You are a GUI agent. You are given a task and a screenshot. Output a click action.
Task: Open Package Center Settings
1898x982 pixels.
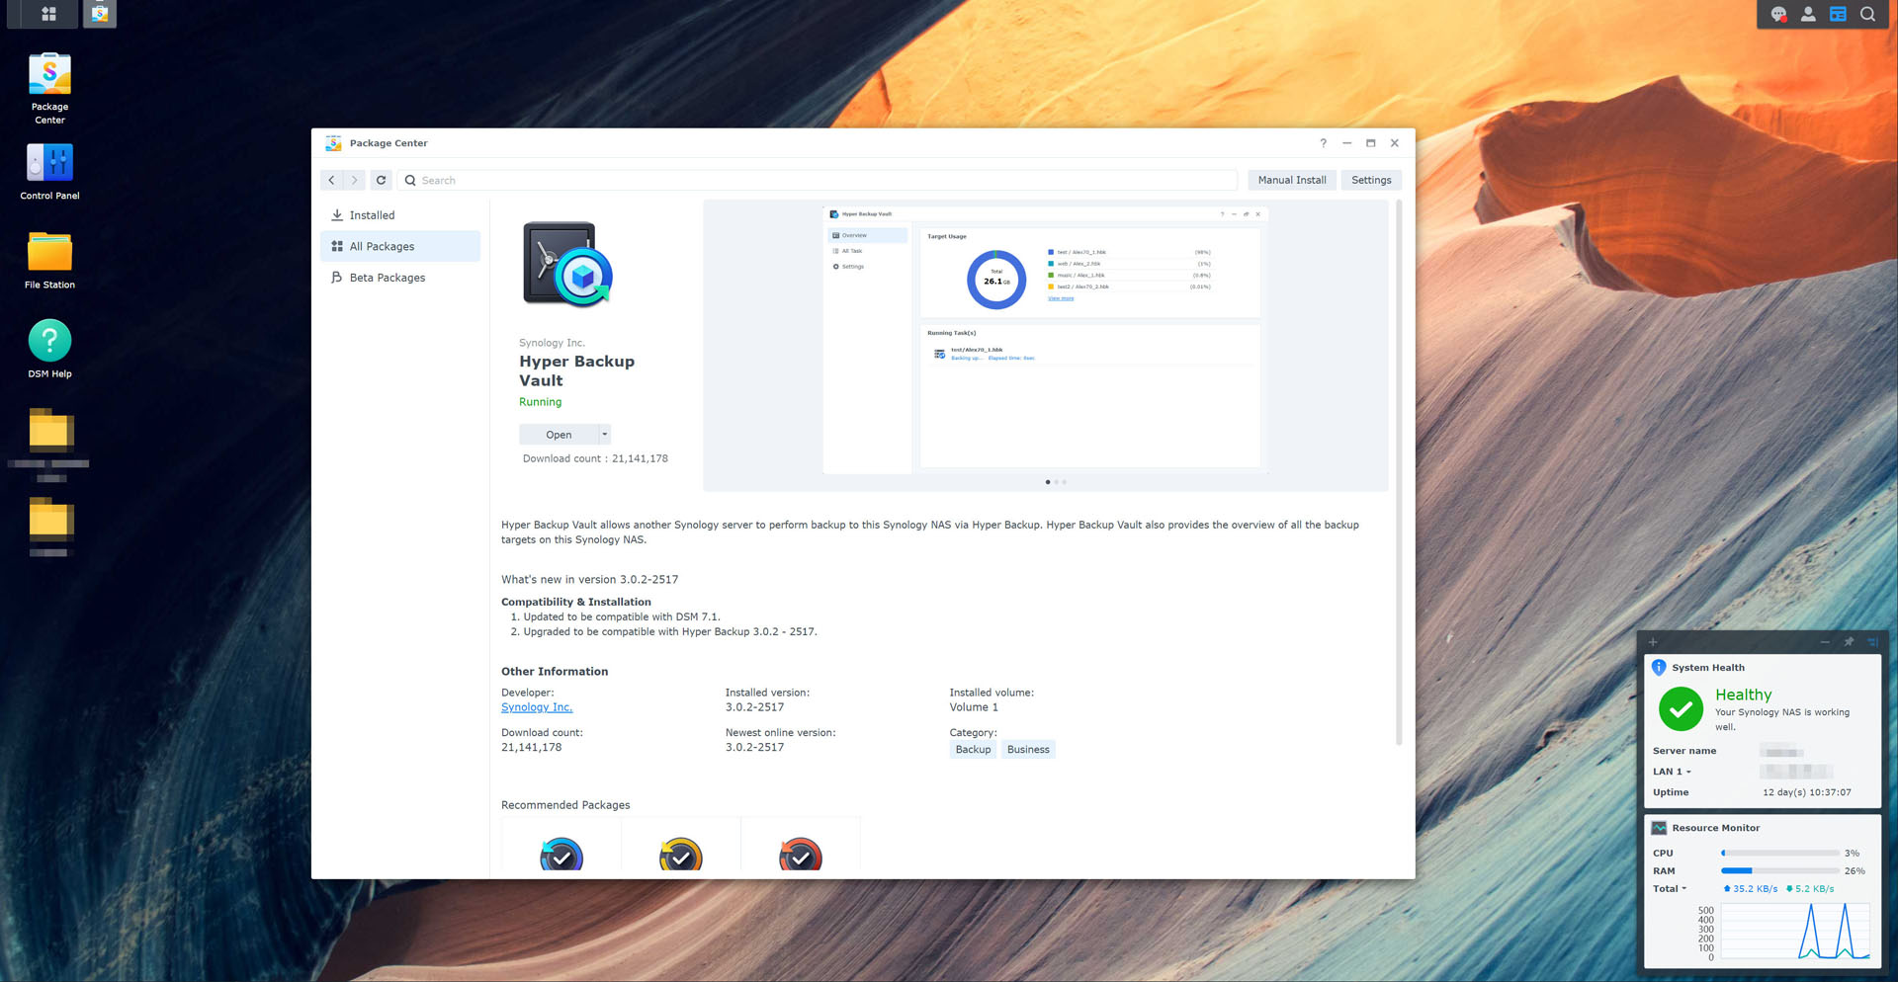(1371, 180)
